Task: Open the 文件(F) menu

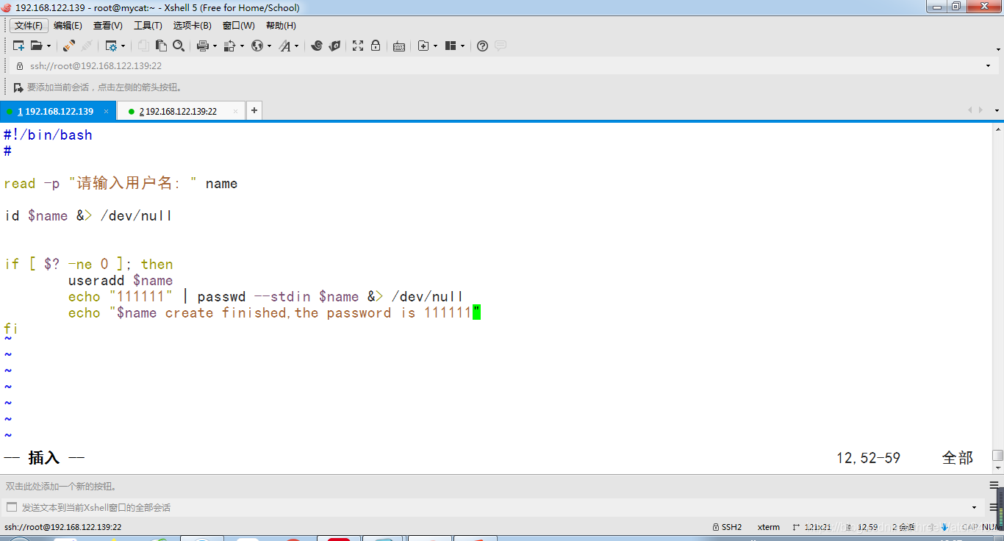Action: tap(29, 26)
